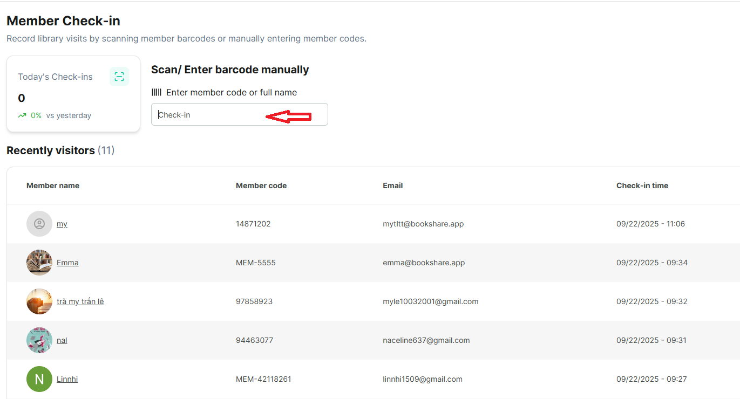Click the Today's Check-ins statistics card
The height and width of the screenshot is (399, 740).
coord(73,94)
